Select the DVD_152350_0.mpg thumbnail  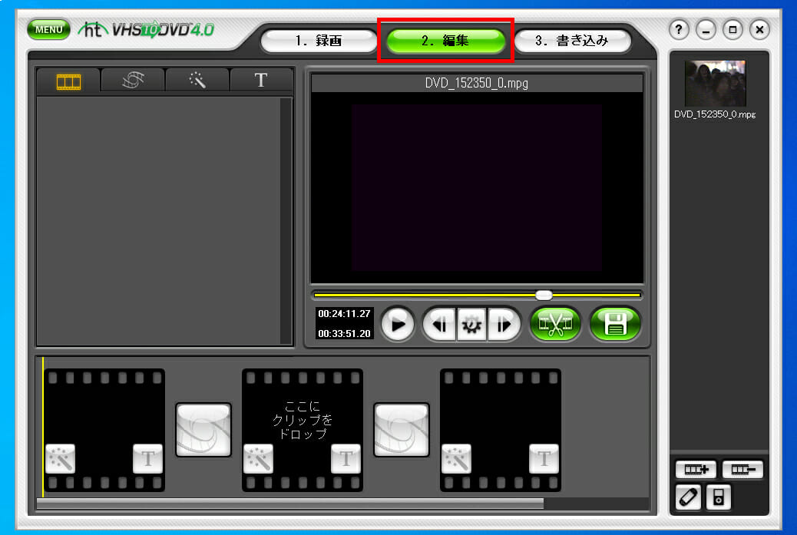pyautogui.click(x=714, y=84)
